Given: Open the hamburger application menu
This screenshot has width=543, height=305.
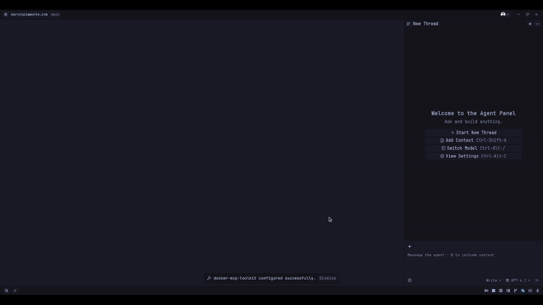Looking at the screenshot, I should tap(5, 14).
